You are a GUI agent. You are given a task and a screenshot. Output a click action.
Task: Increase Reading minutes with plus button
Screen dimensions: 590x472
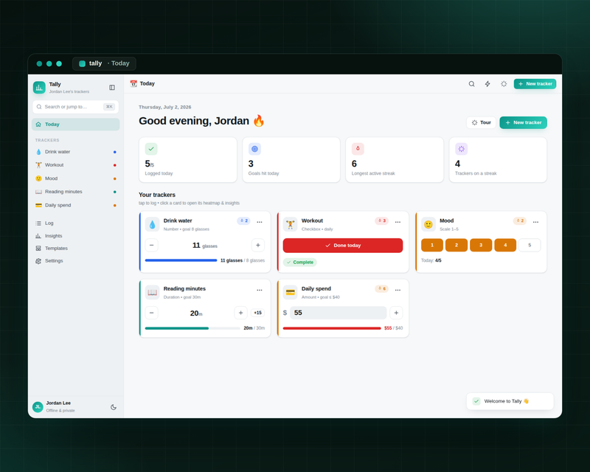[241, 313]
